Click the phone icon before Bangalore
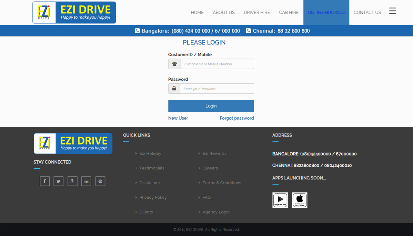Viewport: 413px width, 236px height. point(137,31)
